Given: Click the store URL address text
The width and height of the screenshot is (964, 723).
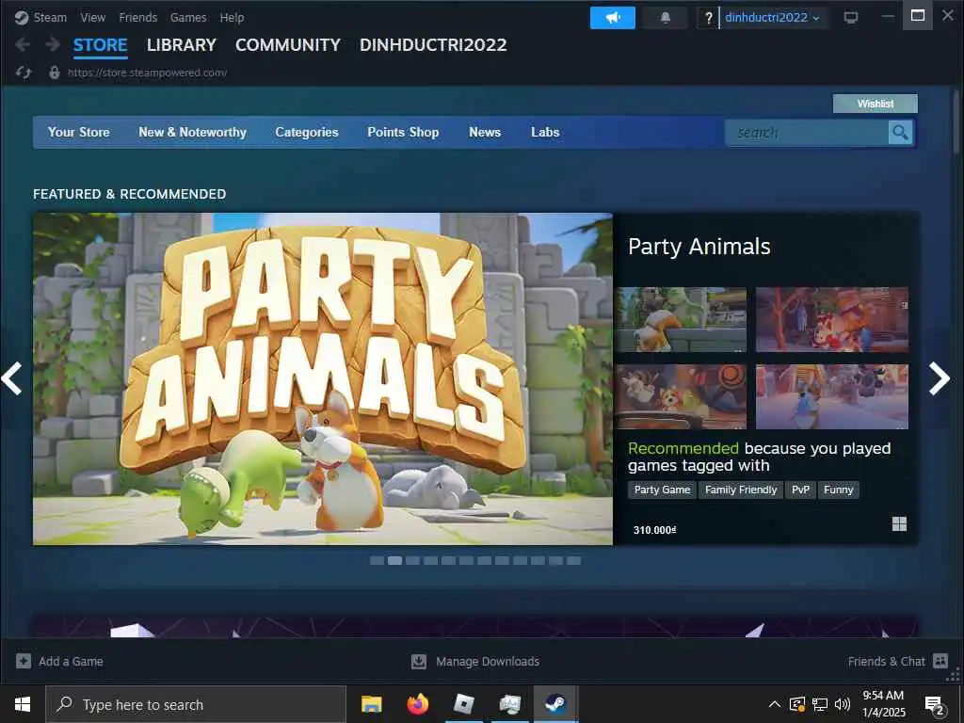Looking at the screenshot, I should (x=148, y=72).
